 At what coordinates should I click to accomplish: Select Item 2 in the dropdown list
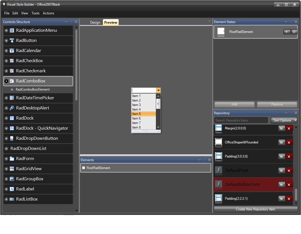(x=143, y=100)
